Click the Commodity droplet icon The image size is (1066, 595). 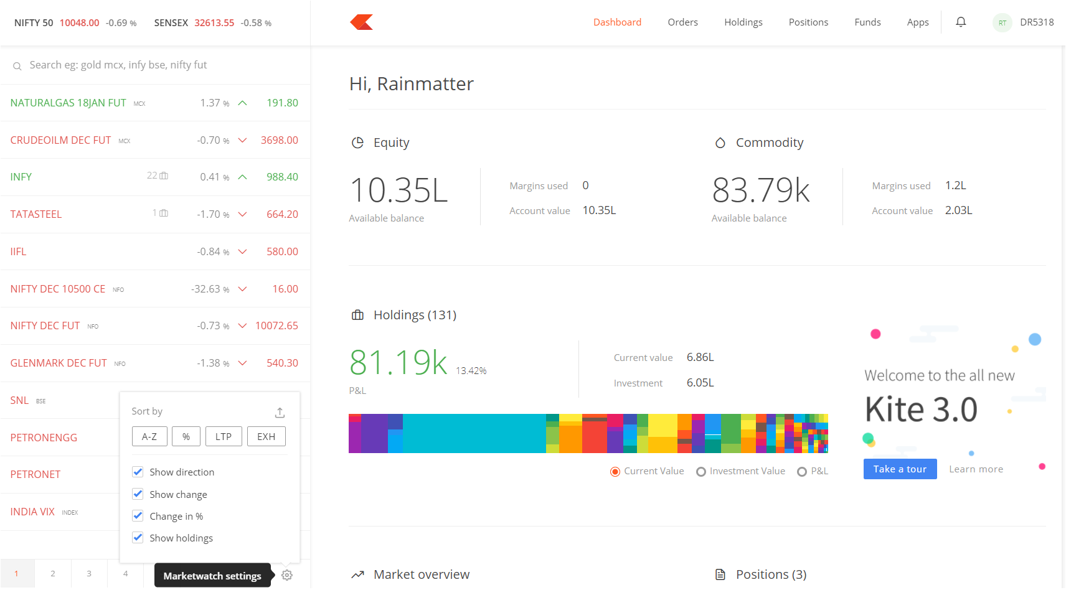click(720, 143)
